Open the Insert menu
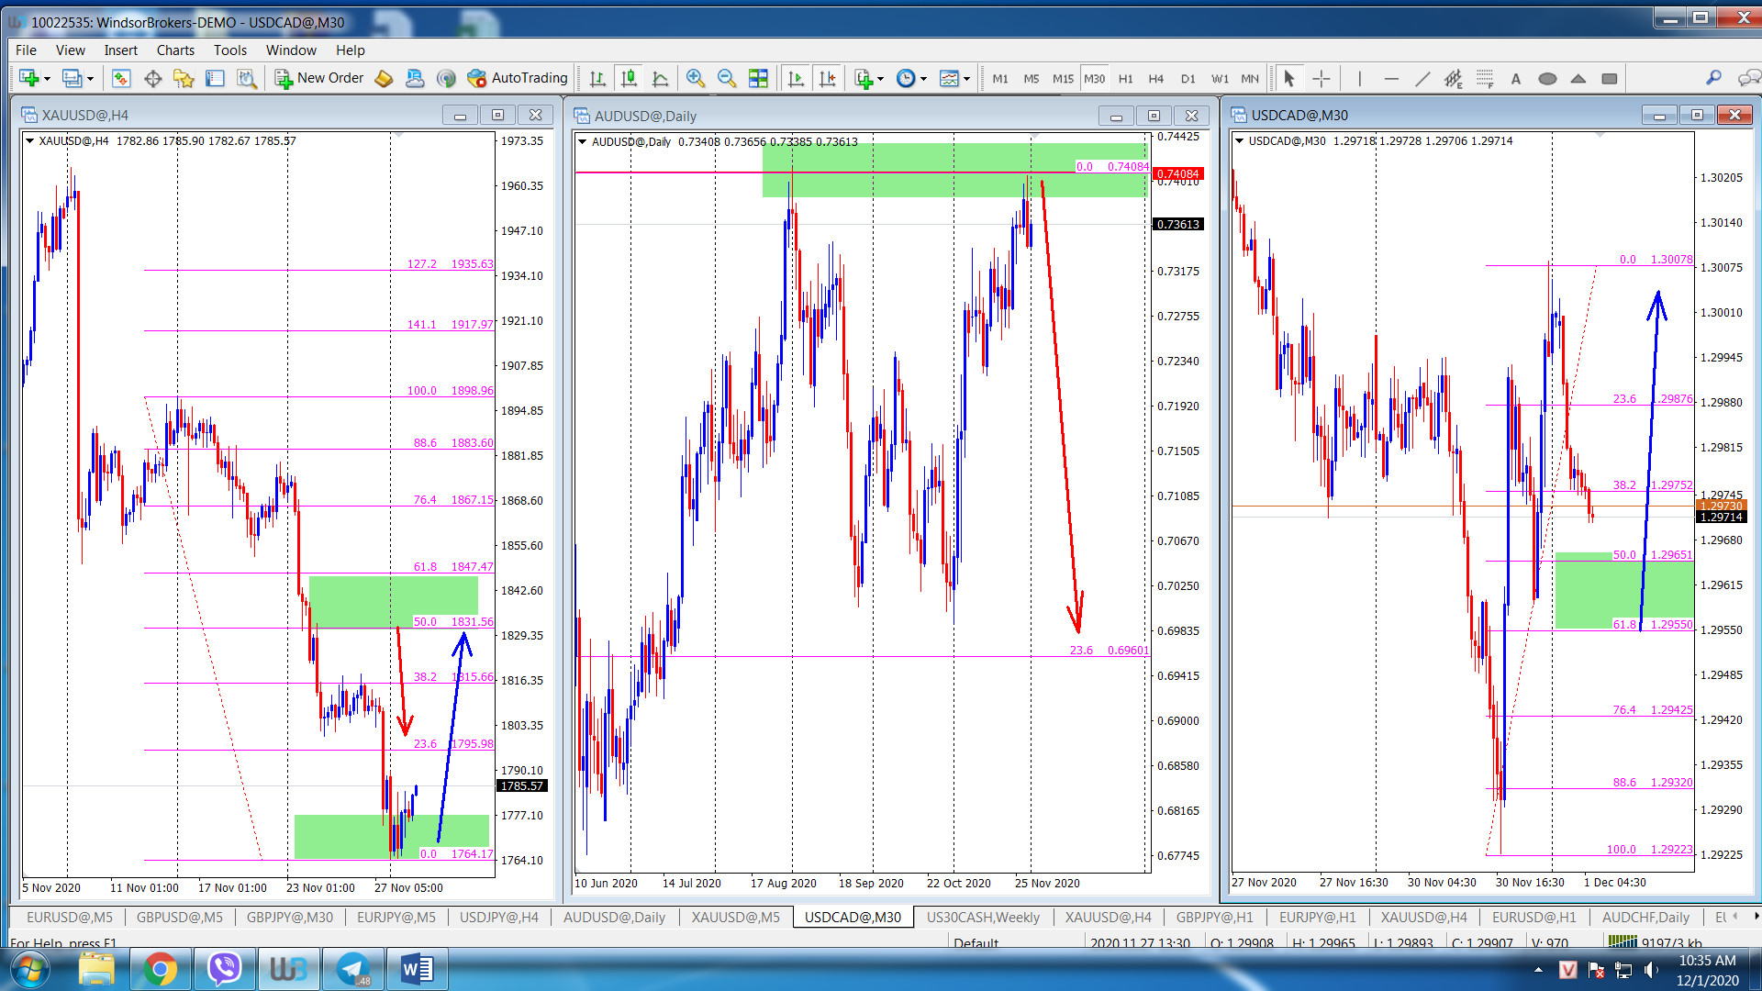The width and height of the screenshot is (1762, 991). tap(120, 50)
